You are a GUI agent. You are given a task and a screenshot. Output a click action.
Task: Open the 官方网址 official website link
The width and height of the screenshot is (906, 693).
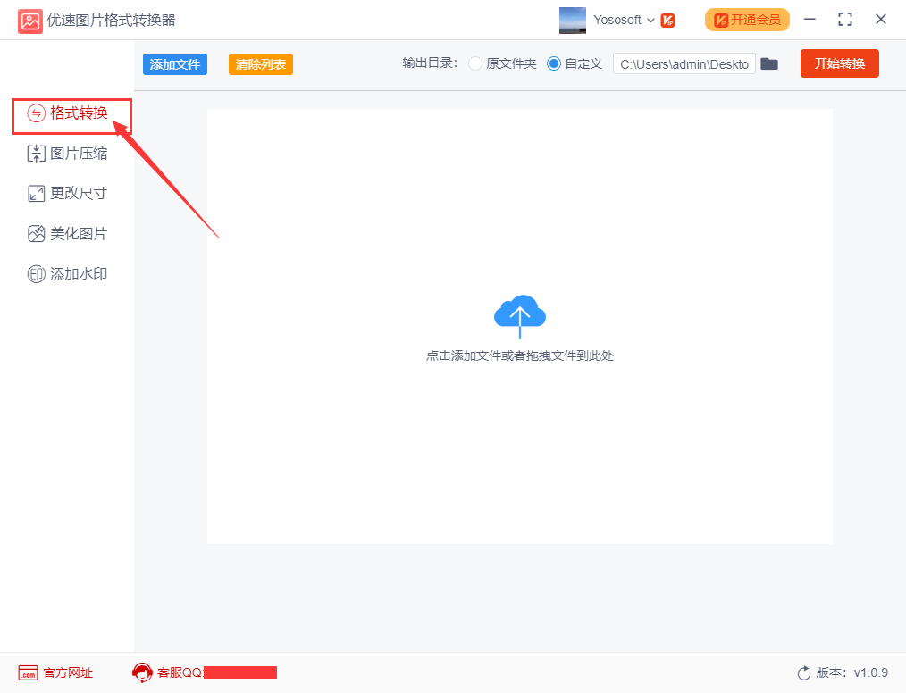(x=55, y=672)
